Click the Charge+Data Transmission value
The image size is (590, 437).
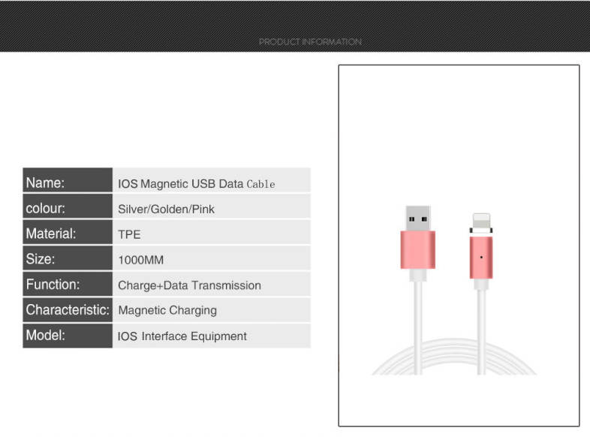189,285
